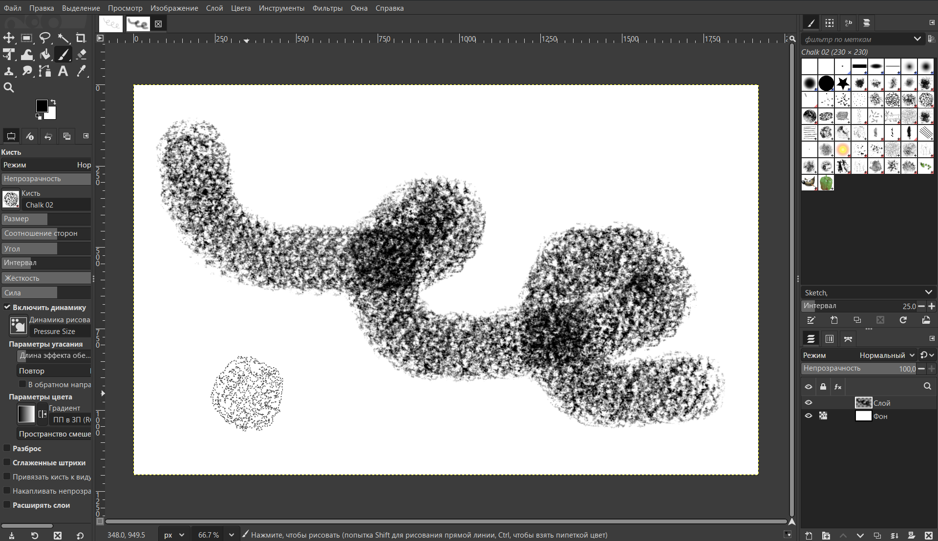Select the Text tool

[x=63, y=71]
